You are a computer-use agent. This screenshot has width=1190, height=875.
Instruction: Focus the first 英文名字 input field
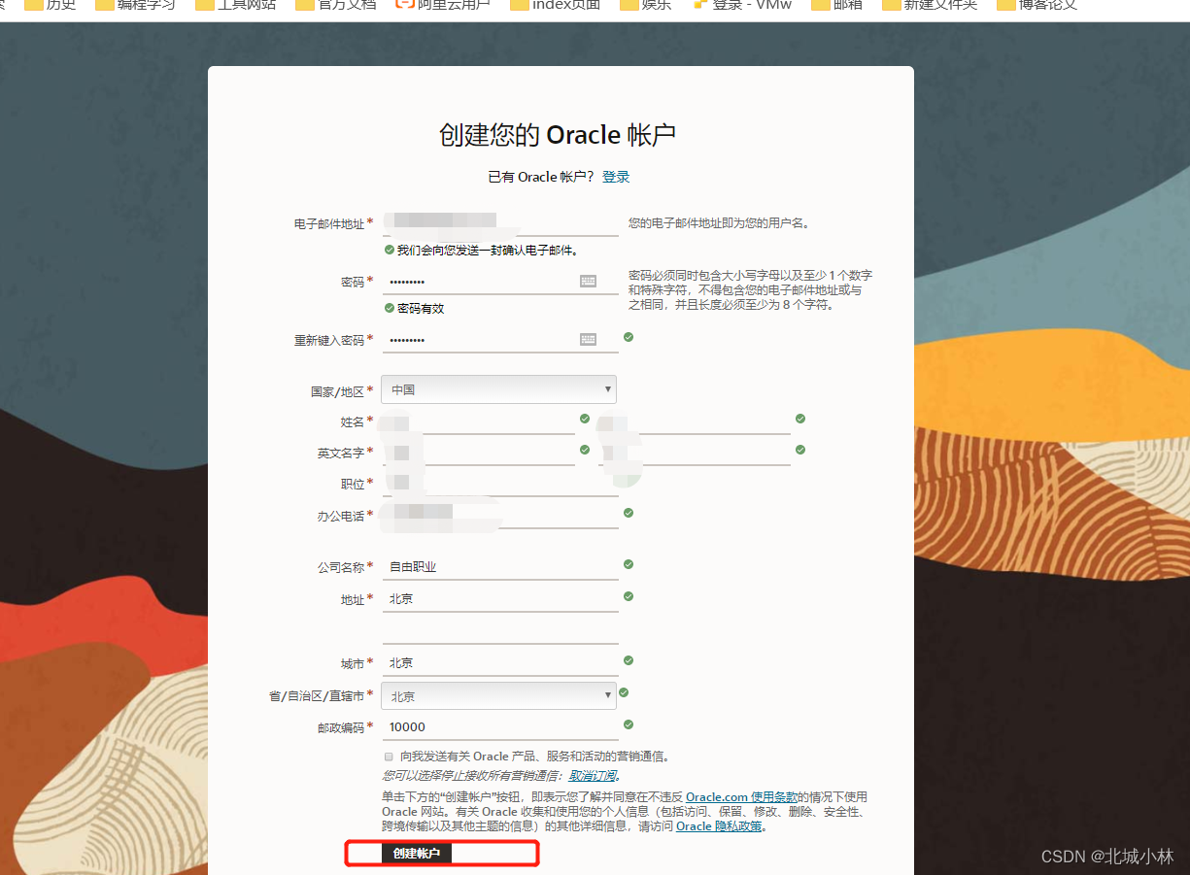click(479, 453)
